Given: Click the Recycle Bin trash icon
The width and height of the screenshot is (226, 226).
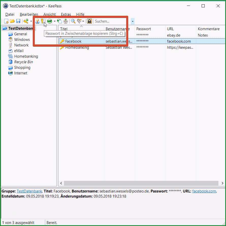Looking at the screenshot, I should coord(10,62).
